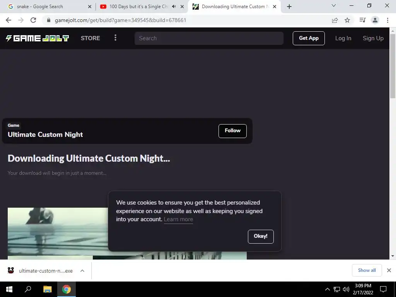The width and height of the screenshot is (396, 297).
Task: Click the browser forward arrow
Action: coord(21,20)
